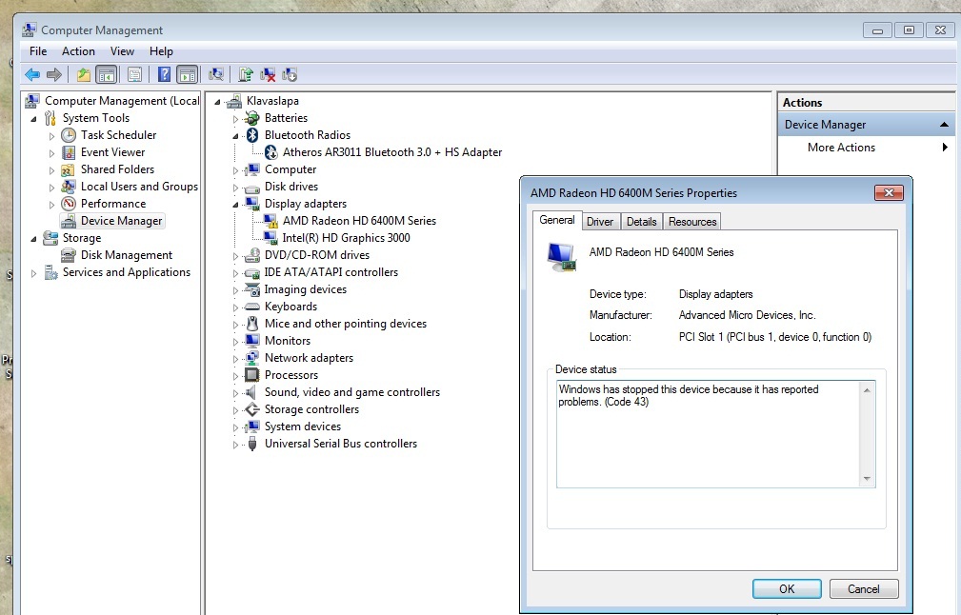Click the Device status scrollbar down arrow
The height and width of the screenshot is (615, 961).
[x=867, y=479]
